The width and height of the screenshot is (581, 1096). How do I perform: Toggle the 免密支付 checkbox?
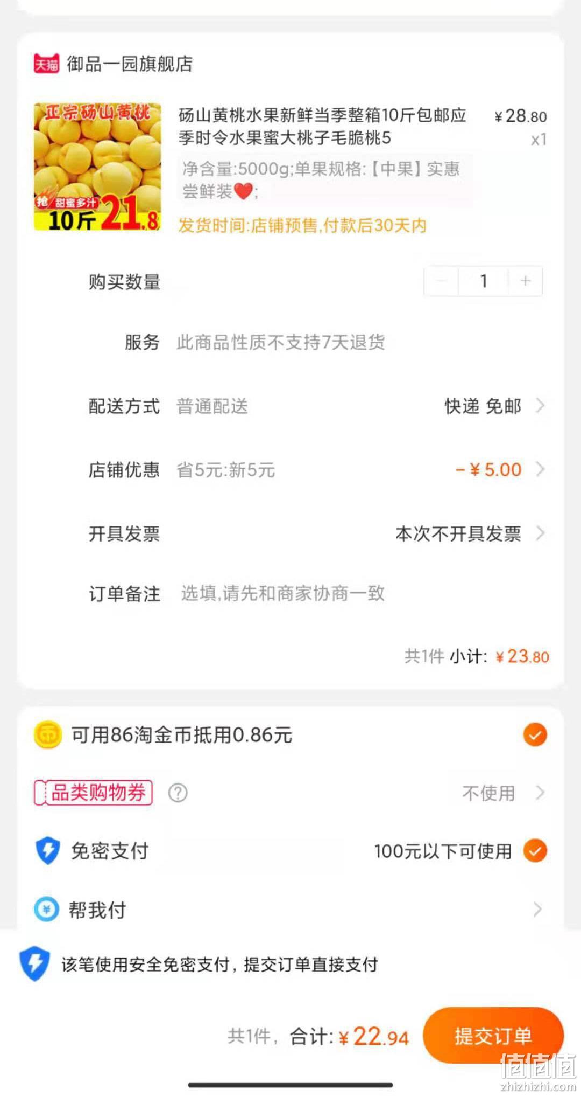(x=535, y=851)
